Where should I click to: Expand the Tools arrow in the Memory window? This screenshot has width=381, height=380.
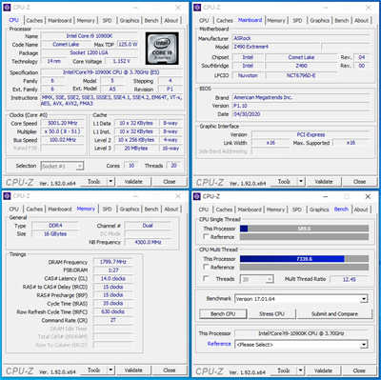point(110,370)
